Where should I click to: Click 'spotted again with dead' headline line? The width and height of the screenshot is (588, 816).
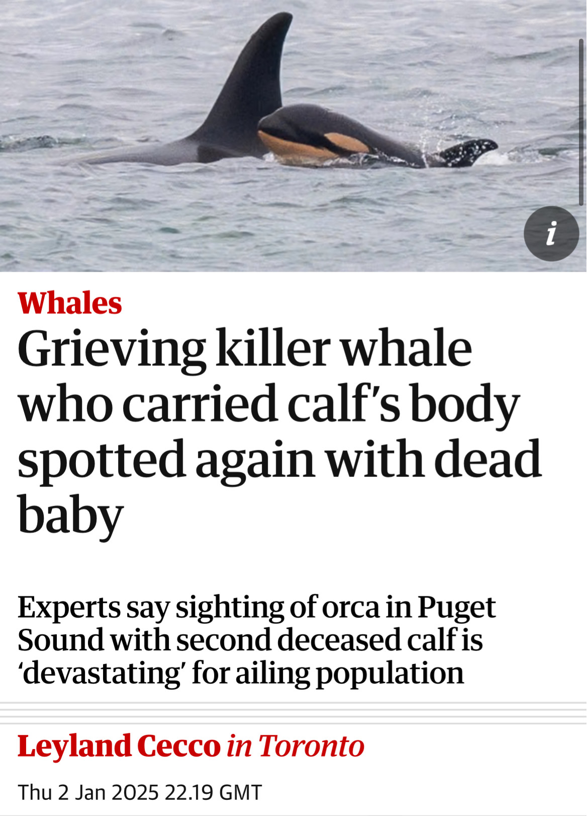tap(279, 459)
